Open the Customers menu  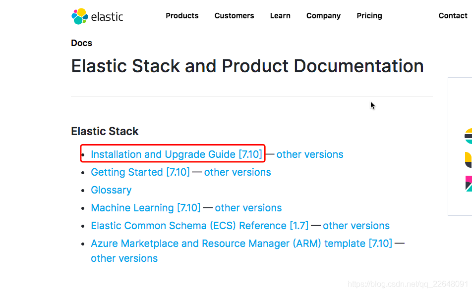point(234,16)
